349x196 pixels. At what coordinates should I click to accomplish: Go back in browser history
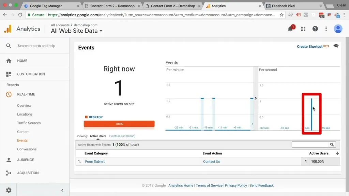[5, 15]
